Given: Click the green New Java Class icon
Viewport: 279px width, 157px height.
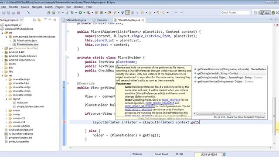Looking at the screenshot, I should coord(102,13).
